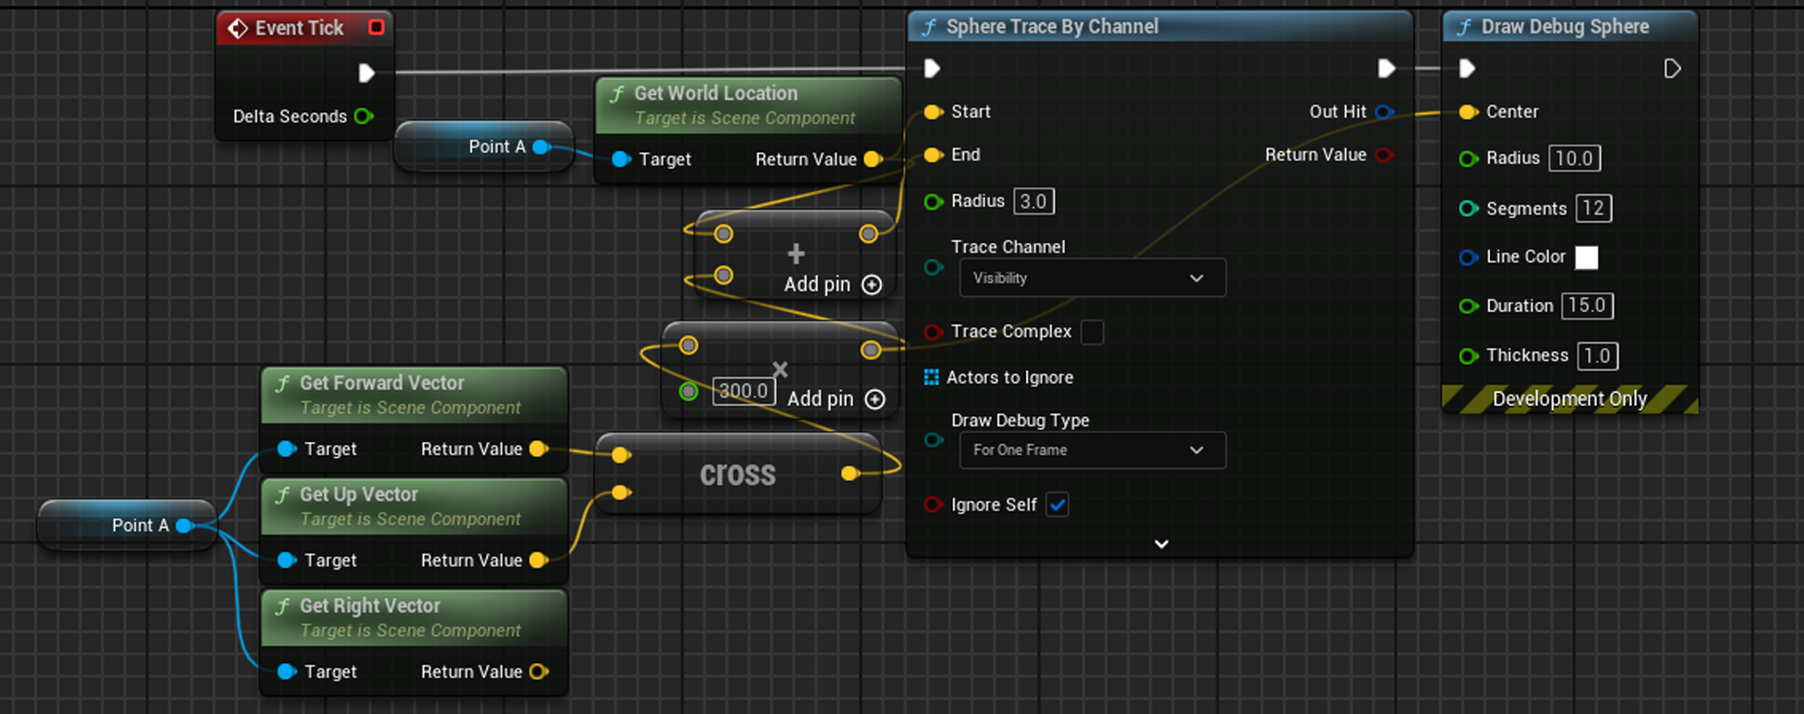Click the Sphere Trace Radius 3.0 field

[1034, 201]
